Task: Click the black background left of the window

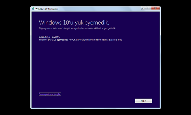Action: pos(15,57)
